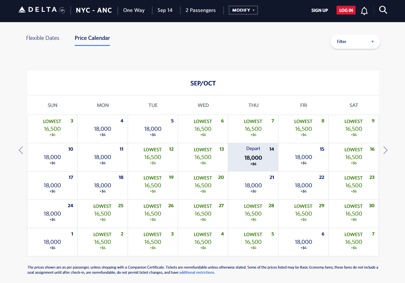This screenshot has height=283, width=405.
Task: Click the Sep 14 date in header
Action: click(165, 10)
